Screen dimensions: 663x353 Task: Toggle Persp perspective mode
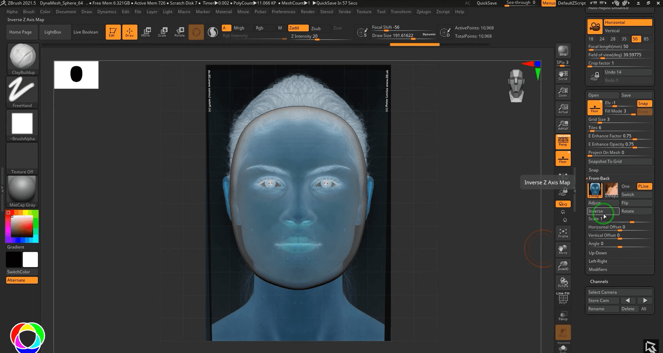coord(563,142)
